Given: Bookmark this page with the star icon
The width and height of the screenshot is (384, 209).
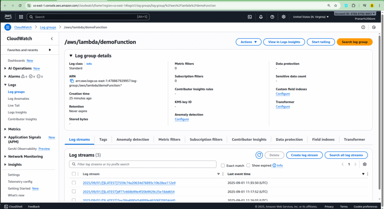Looking at the screenshot, I should (336, 5).
